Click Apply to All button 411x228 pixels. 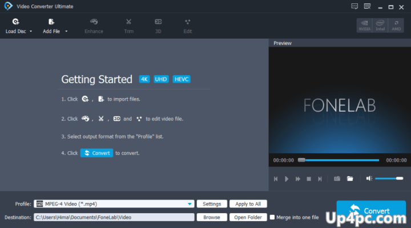(x=248, y=204)
